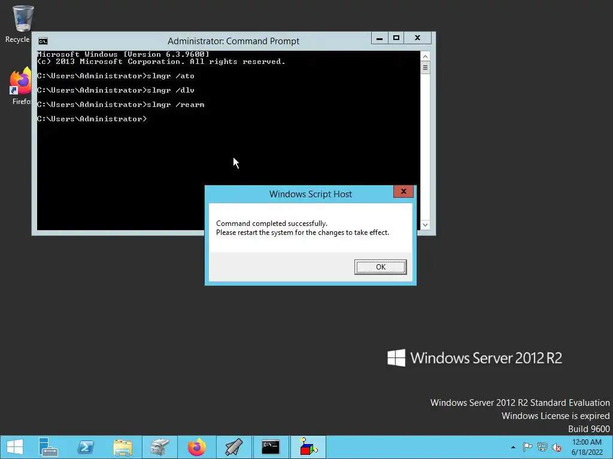This screenshot has width=613, height=459.
Task: Maximize the Command Prompt window
Action: [x=396, y=38]
